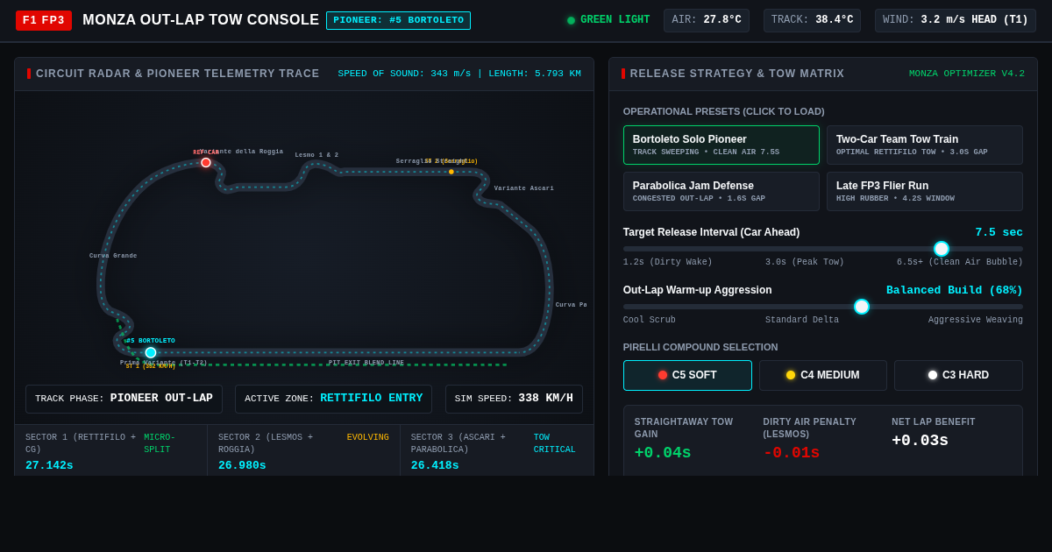
Task: Select the C4 Medium compound
Action: click(823, 375)
